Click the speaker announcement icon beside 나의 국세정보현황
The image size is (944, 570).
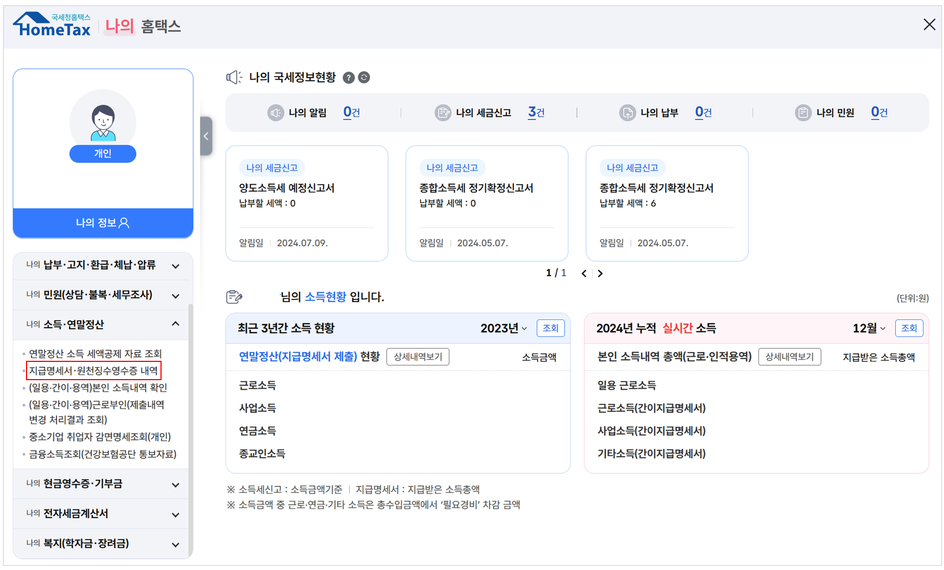pyautogui.click(x=234, y=77)
